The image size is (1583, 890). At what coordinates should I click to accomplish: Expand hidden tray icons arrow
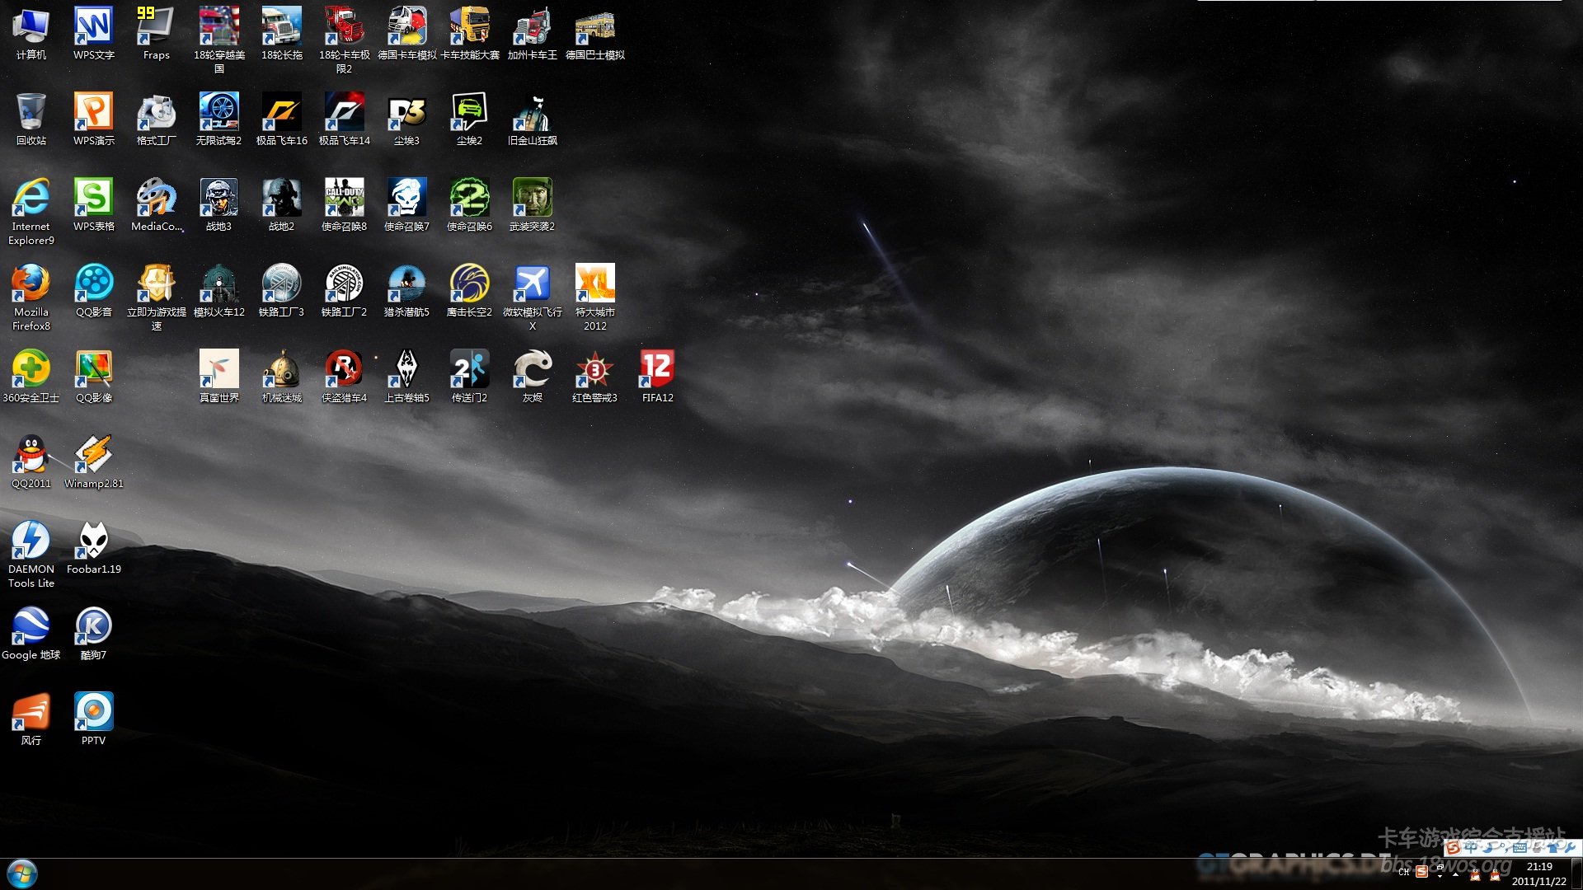pyautogui.click(x=1455, y=874)
